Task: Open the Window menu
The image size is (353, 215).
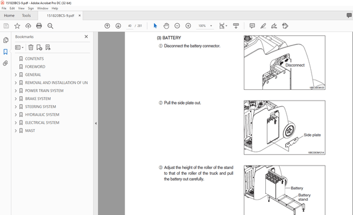Action: (43, 9)
